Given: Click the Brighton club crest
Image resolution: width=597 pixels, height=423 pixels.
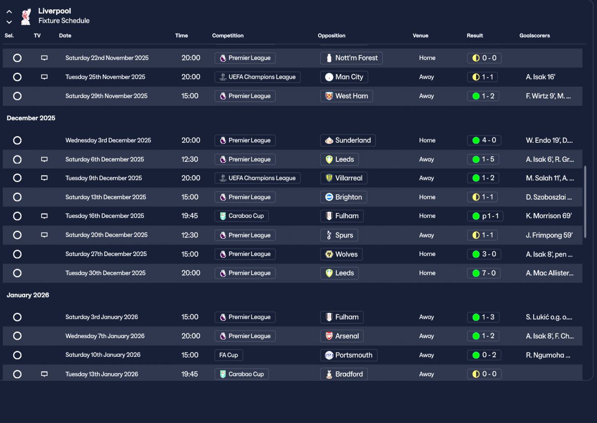Looking at the screenshot, I should [x=329, y=197].
